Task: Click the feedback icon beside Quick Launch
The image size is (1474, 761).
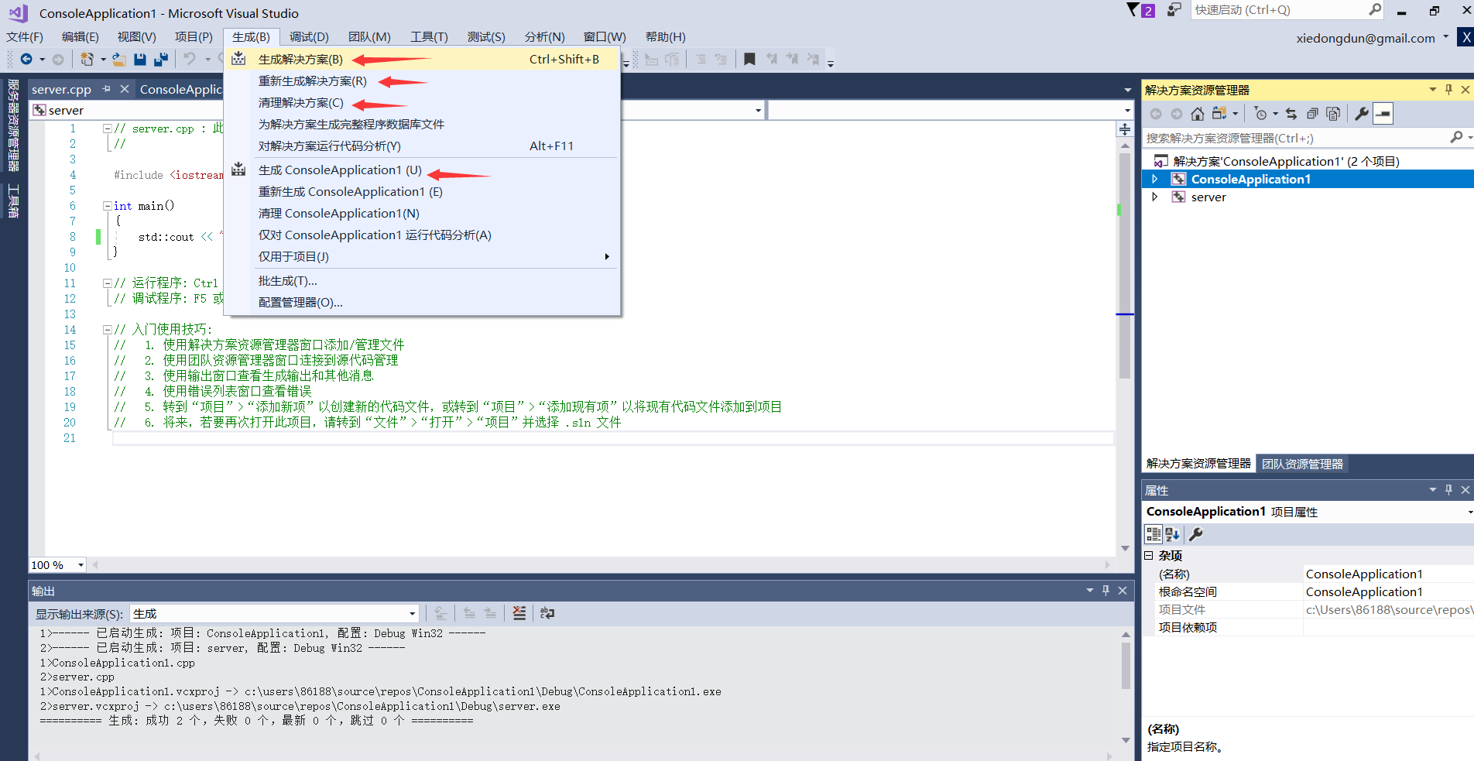Action: pos(1174,10)
